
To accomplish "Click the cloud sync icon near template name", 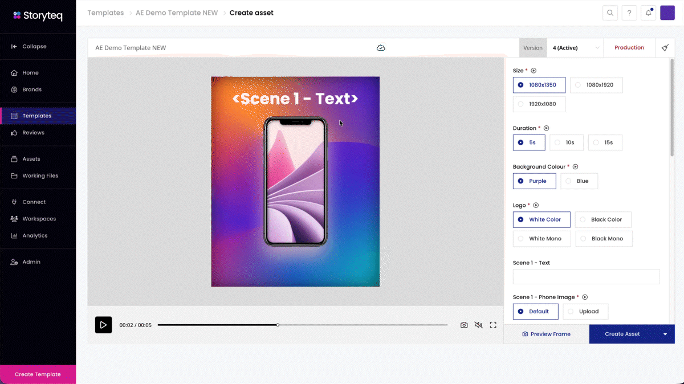I will pyautogui.click(x=382, y=48).
